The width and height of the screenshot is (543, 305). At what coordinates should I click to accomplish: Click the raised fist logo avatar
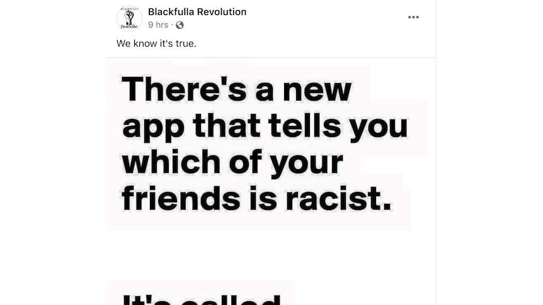[129, 19]
